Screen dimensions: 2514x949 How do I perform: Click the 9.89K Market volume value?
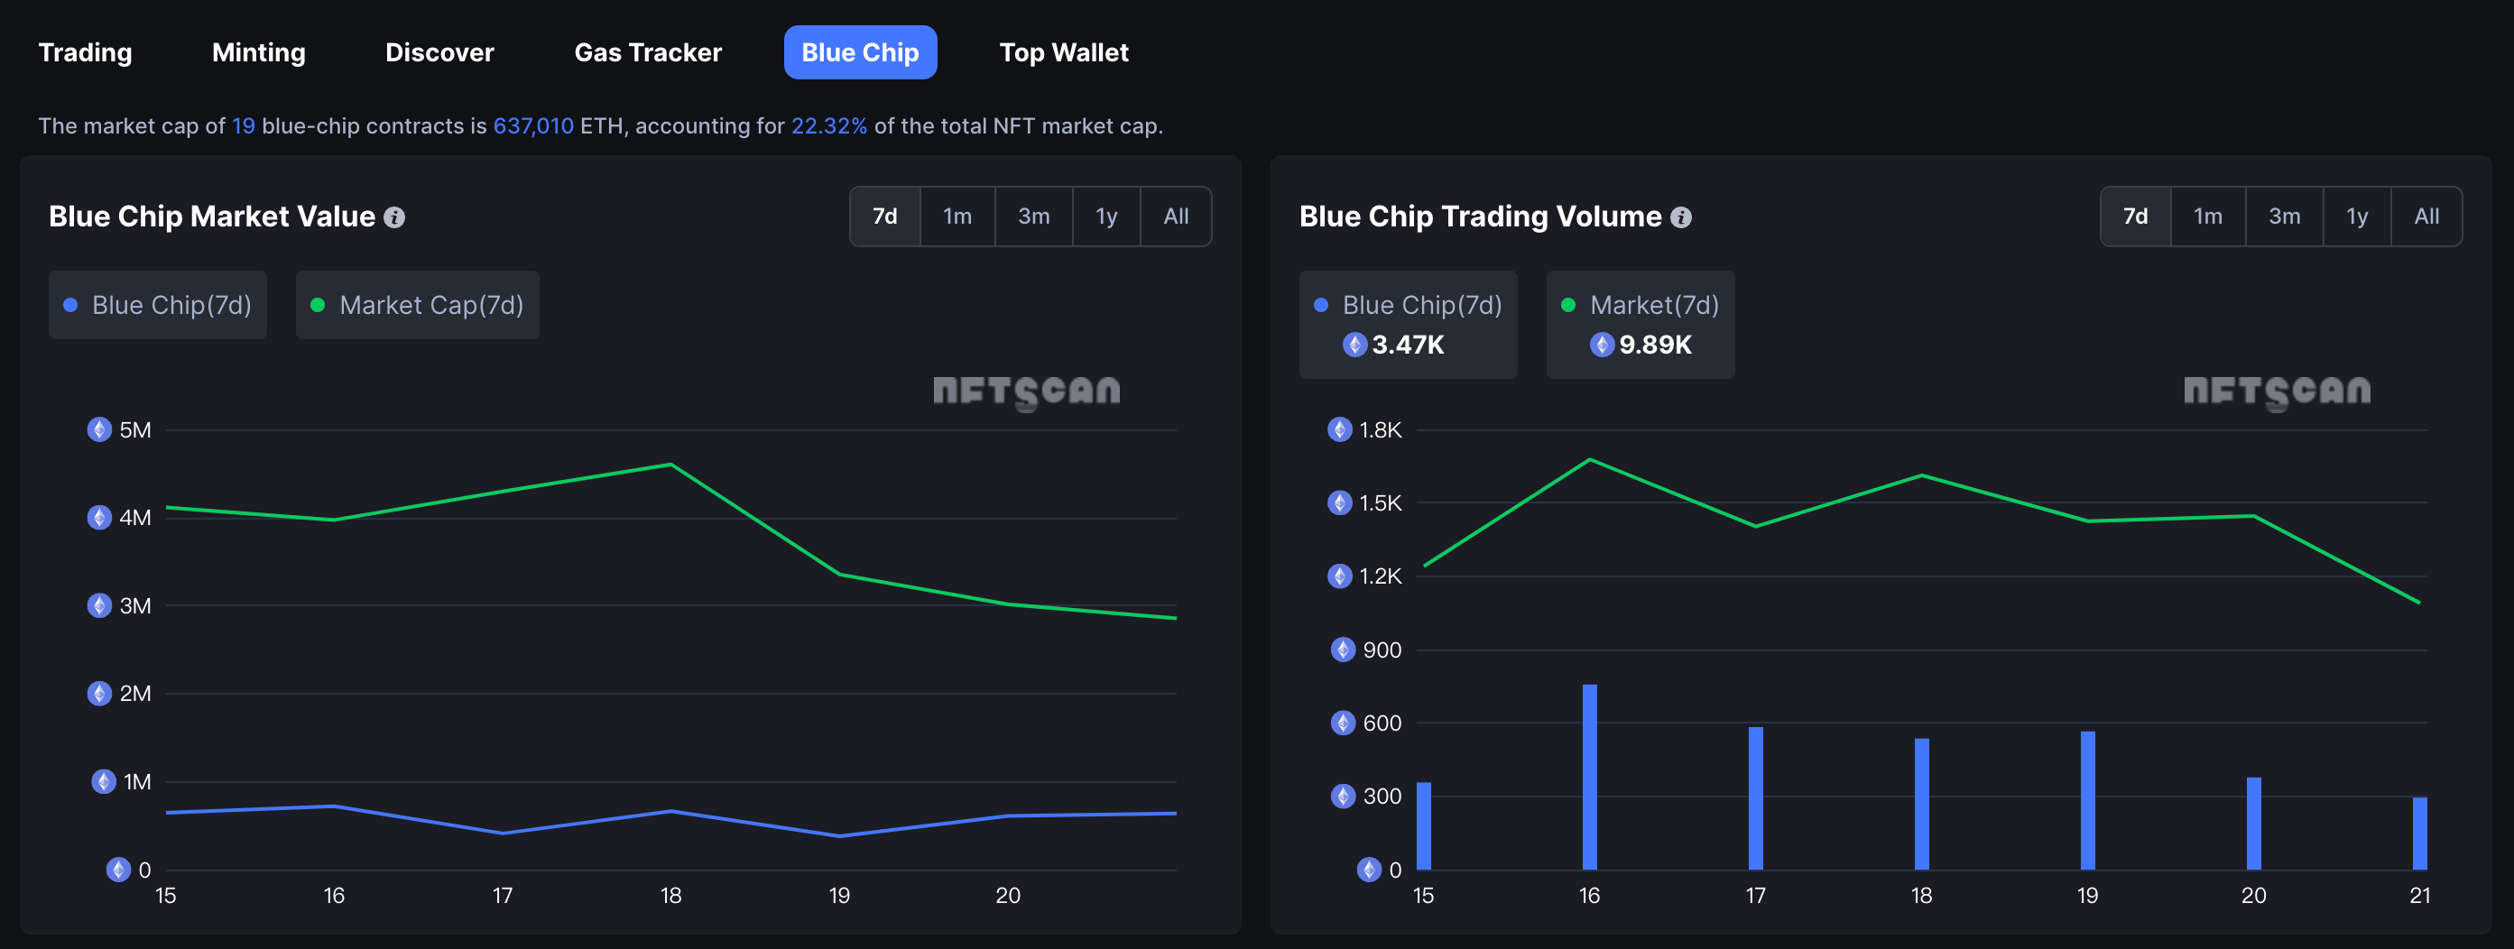coord(1655,345)
